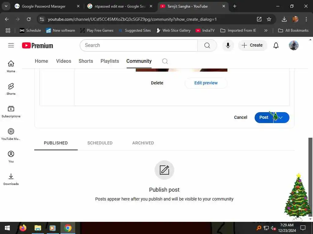Open the notifications bell
The width and height of the screenshot is (313, 234).
[276, 45]
